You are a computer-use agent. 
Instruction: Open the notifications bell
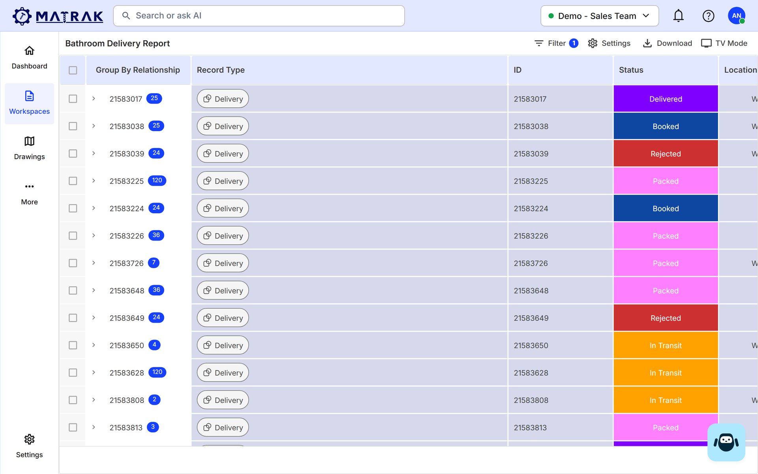(x=678, y=16)
